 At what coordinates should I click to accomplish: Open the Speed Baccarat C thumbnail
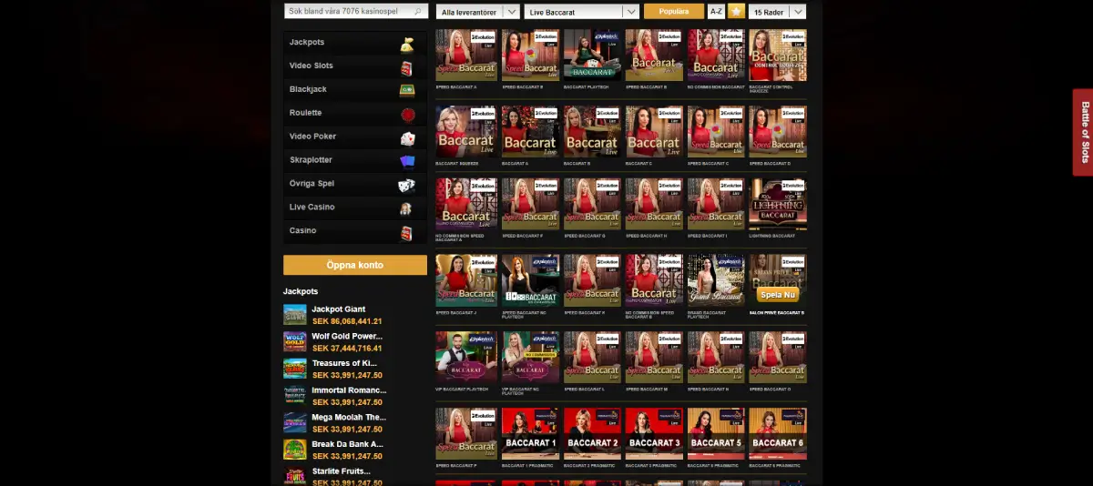716,132
